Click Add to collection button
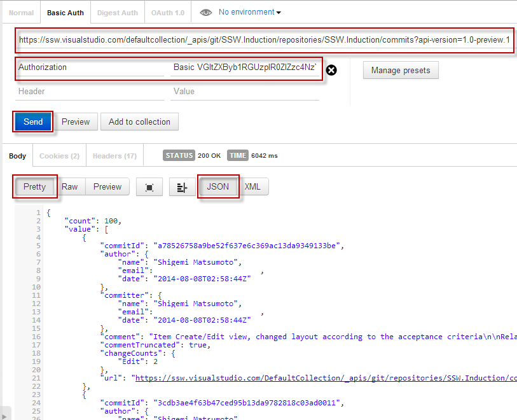Screen dimensions: 517x420 (x=139, y=122)
